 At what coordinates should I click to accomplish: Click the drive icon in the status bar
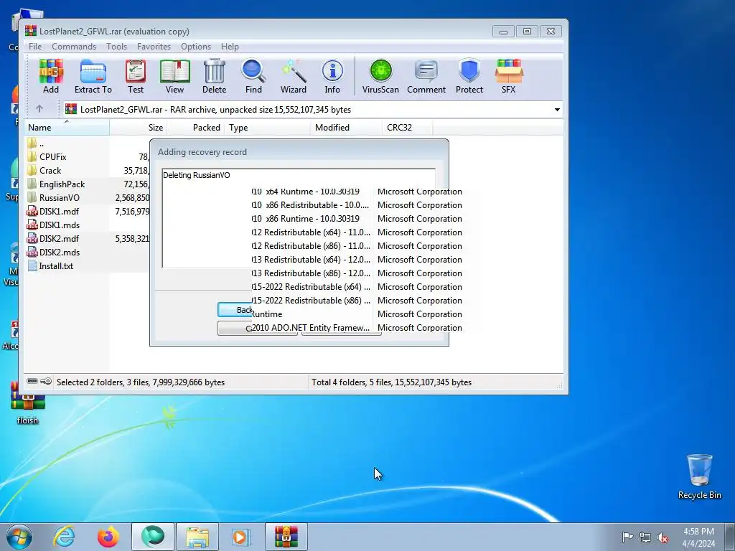(32, 381)
